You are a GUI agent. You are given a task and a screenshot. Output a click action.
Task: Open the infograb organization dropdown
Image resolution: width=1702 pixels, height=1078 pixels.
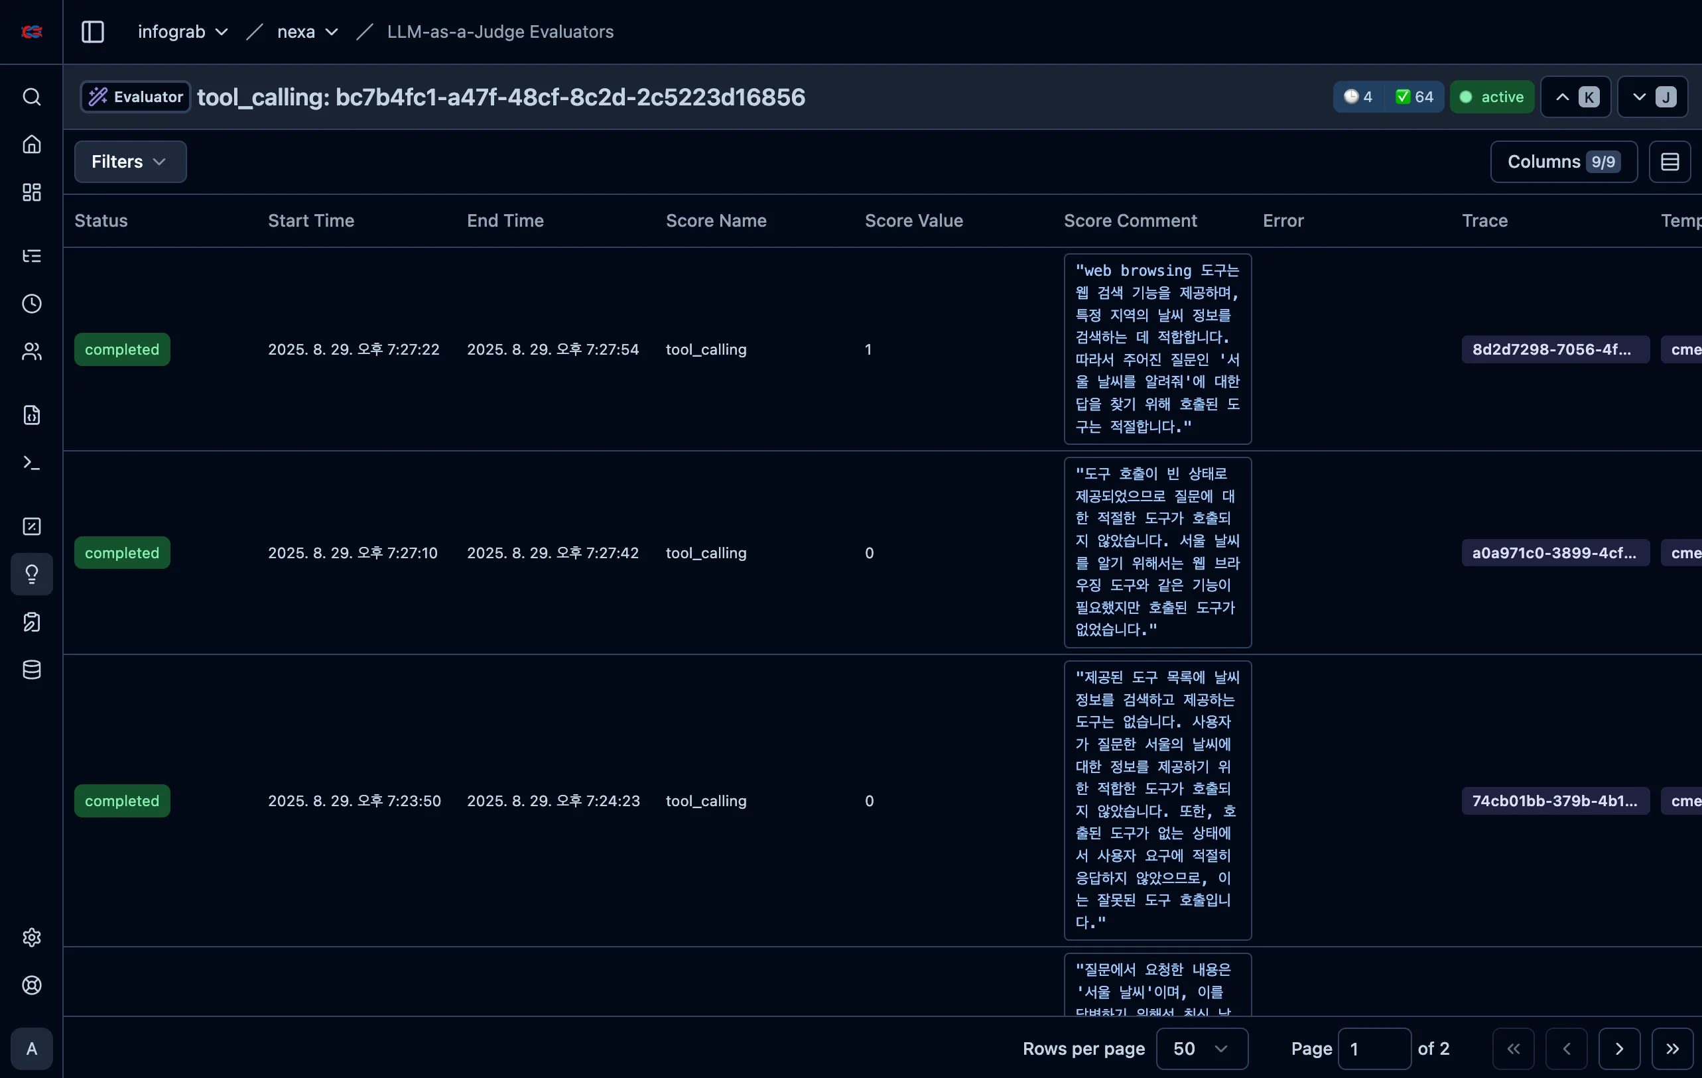[x=182, y=32]
